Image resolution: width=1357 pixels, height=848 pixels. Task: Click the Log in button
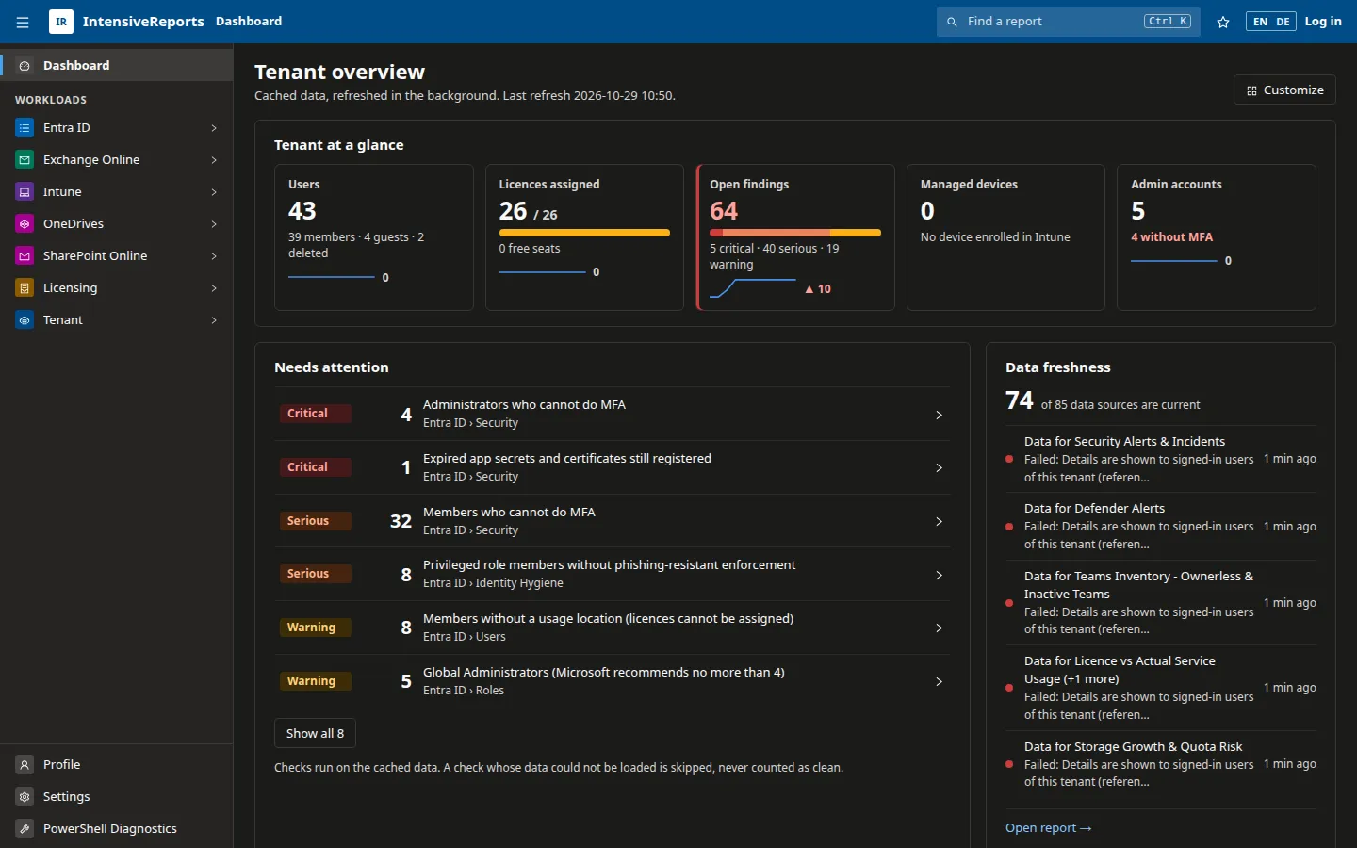coord(1323,22)
